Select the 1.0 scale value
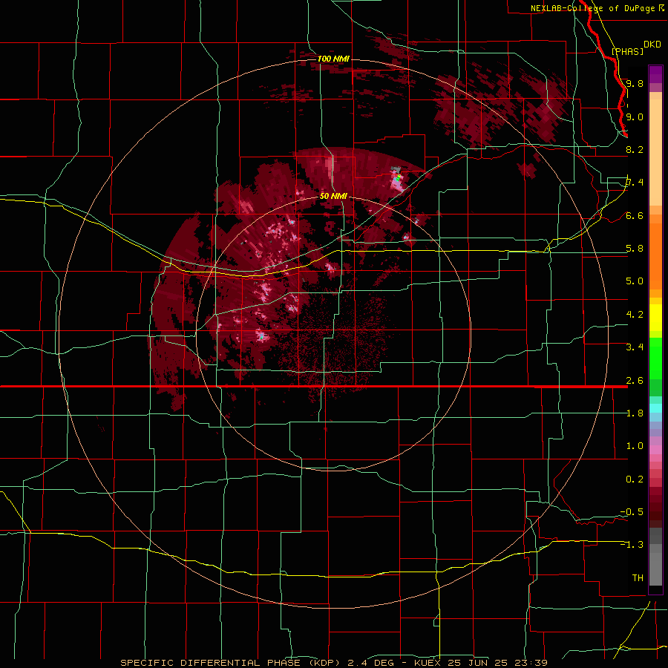 coord(635,445)
